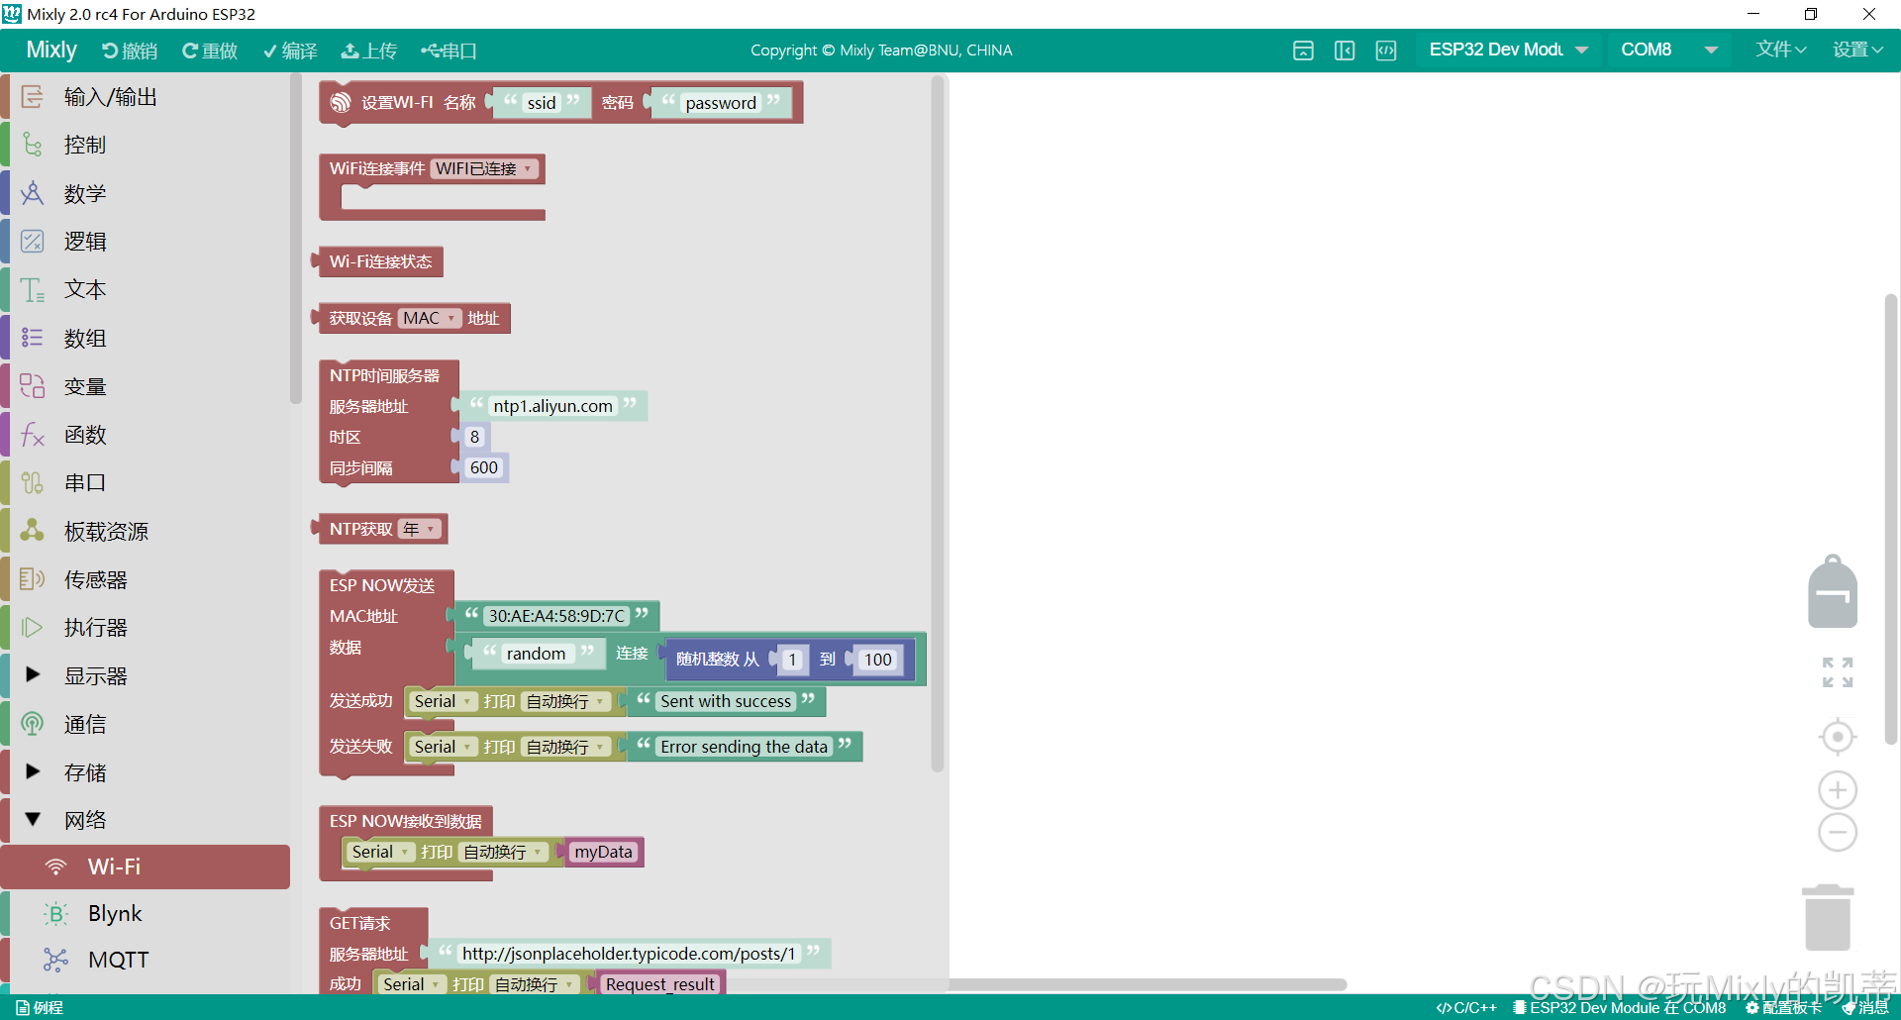This screenshot has width=1901, height=1020.
Task: Click the 编译 compile icon
Action: [290, 50]
